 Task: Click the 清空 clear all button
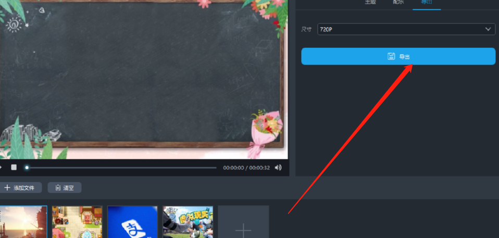(65, 187)
